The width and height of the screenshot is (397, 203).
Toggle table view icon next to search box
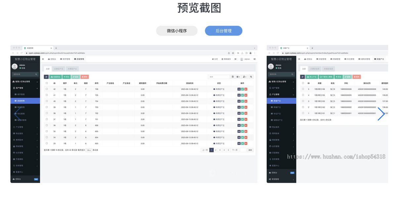click(233, 77)
